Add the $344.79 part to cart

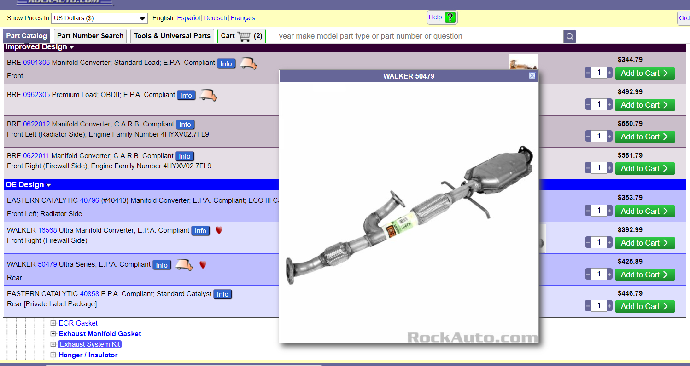[x=645, y=73]
